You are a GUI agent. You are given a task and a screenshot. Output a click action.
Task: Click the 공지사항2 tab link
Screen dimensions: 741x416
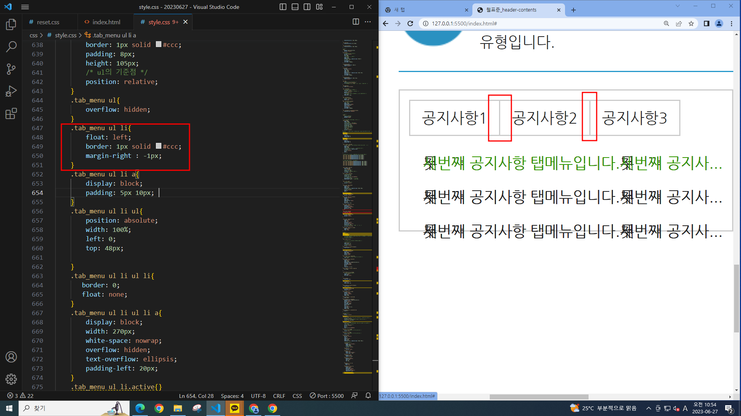click(x=544, y=118)
